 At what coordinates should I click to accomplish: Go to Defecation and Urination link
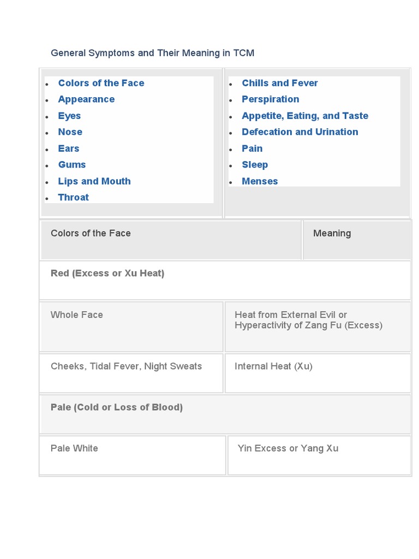[300, 132]
